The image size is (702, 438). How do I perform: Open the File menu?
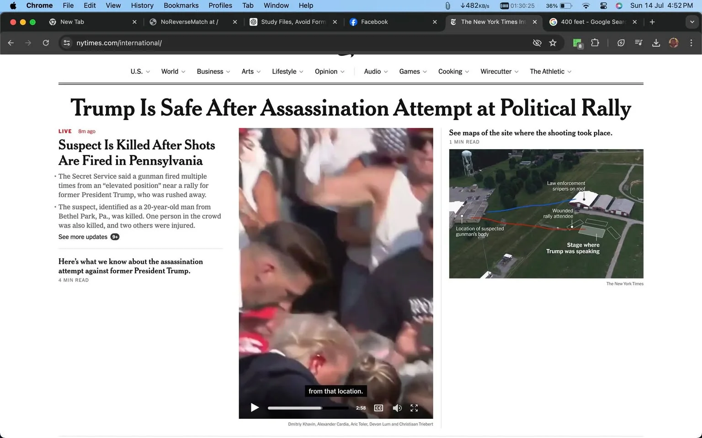pos(68,5)
